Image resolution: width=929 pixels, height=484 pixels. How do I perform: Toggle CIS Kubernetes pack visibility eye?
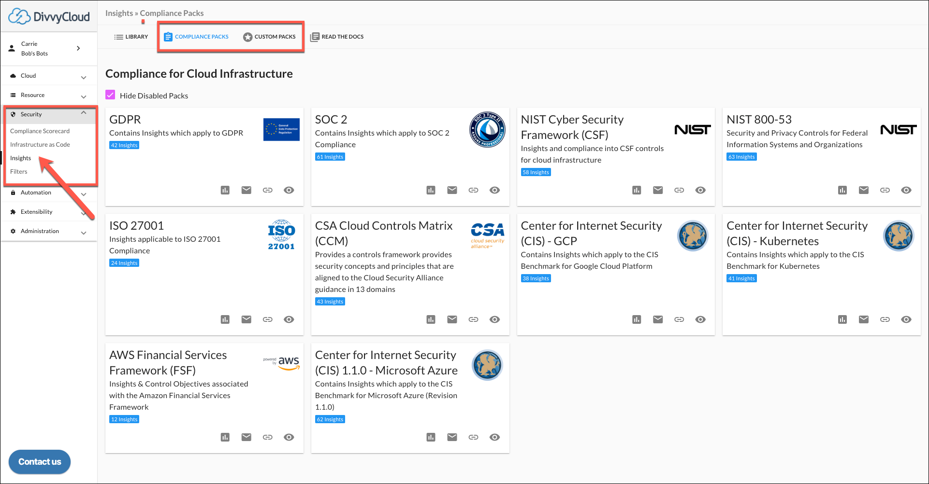click(906, 319)
